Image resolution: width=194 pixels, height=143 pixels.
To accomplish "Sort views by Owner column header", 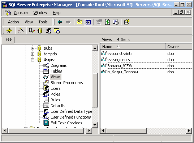I will coord(179,47).
